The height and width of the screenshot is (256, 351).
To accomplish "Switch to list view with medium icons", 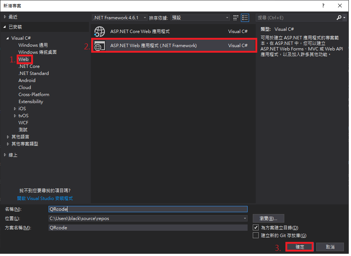I will (x=245, y=18).
